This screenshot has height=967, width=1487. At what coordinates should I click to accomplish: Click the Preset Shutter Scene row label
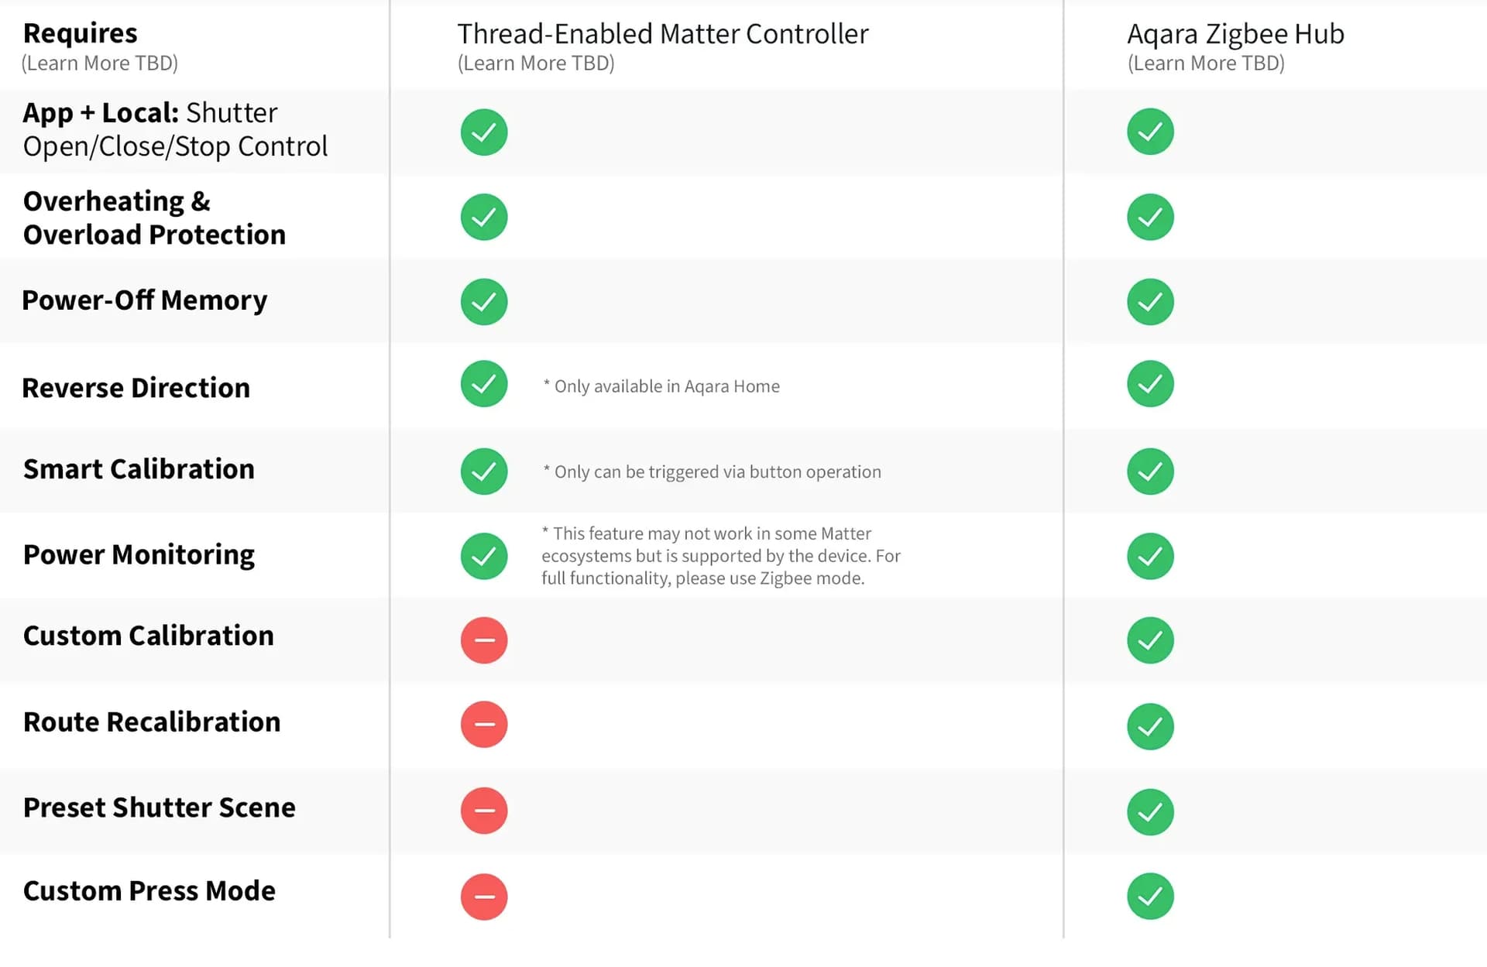click(159, 808)
